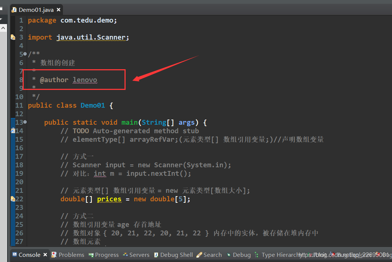Close the Demo01.java tab
Screen dimensions: 392x262
click(59, 10)
